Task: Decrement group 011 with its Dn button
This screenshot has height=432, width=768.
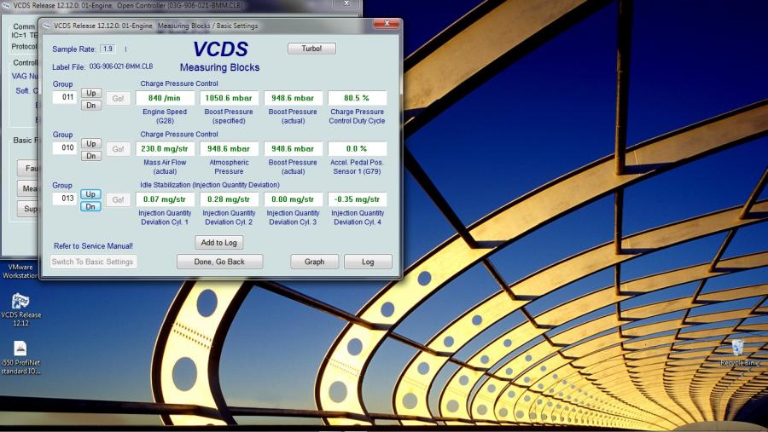Action: (90, 105)
